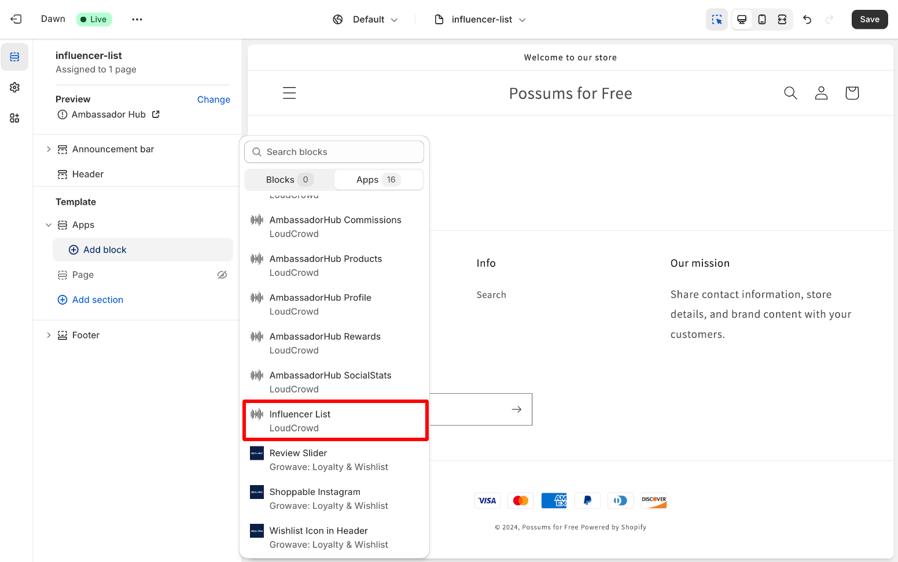Switch to the Blocks tab
Image resolution: width=898 pixels, height=562 pixels.
(289, 180)
